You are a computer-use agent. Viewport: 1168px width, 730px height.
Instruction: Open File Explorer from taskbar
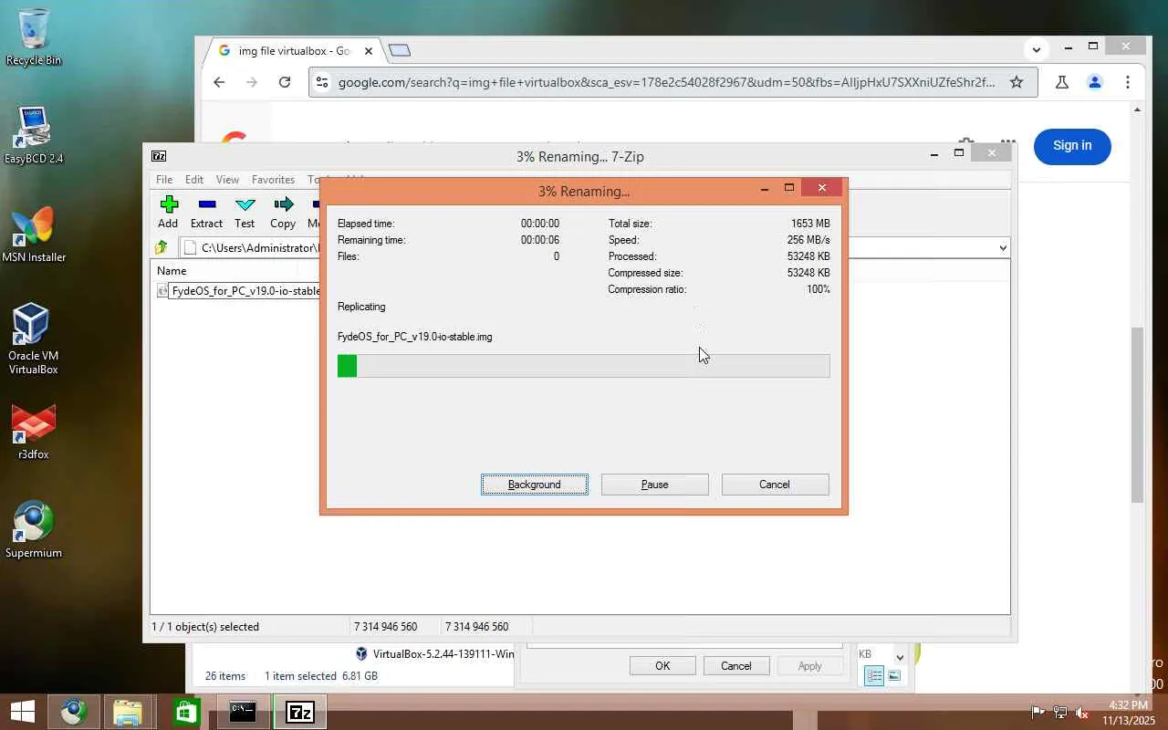(129, 712)
